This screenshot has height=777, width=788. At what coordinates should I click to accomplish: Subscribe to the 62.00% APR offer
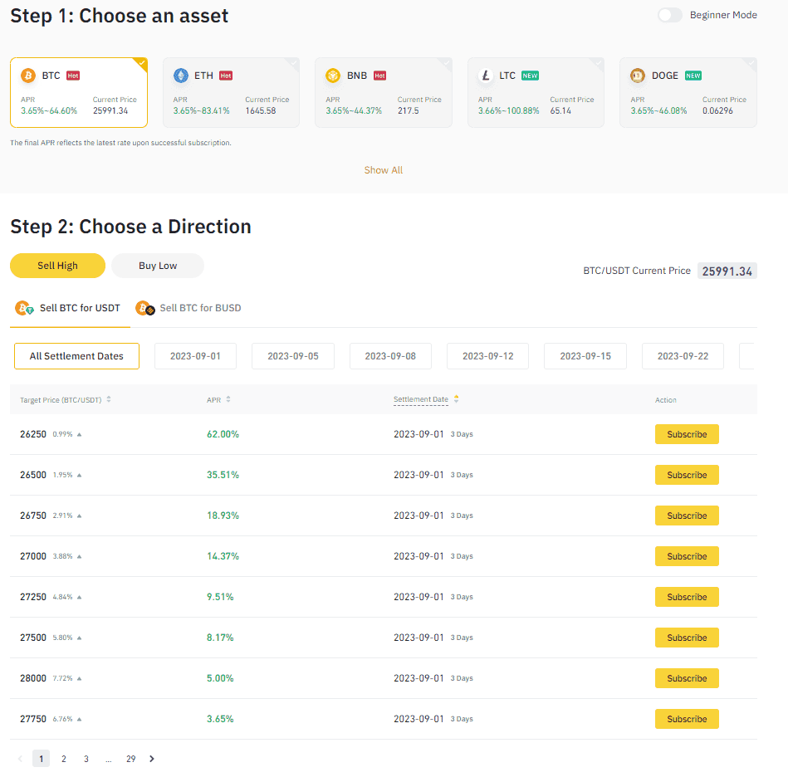point(687,433)
